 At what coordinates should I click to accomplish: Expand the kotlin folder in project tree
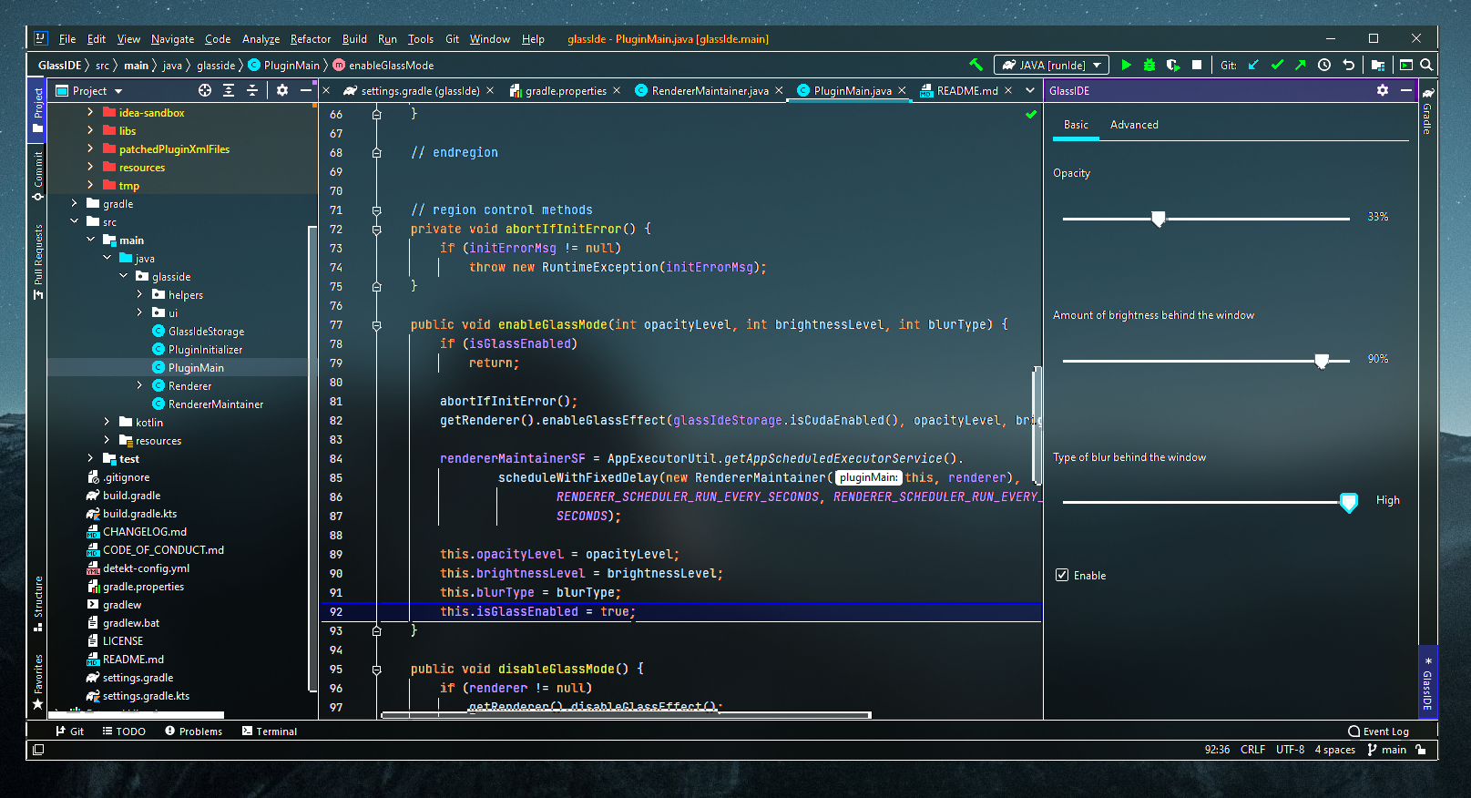[107, 422]
